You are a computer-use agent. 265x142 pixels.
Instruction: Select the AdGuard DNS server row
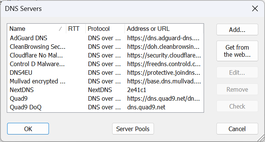click(x=105, y=38)
